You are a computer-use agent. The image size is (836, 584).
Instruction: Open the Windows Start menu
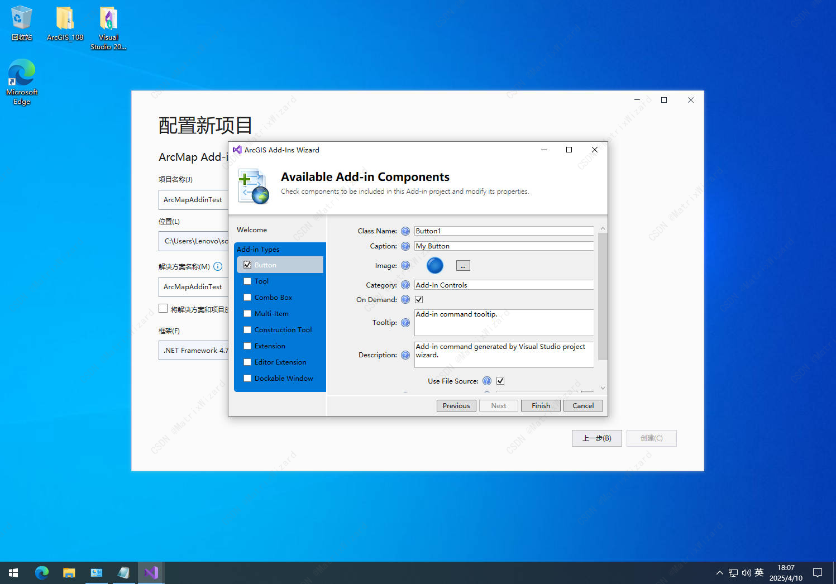click(x=13, y=573)
